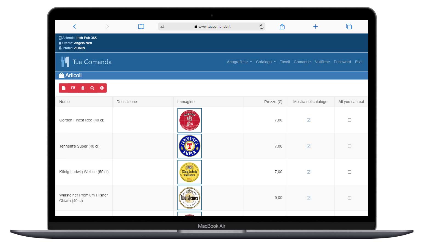The height and width of the screenshot is (244, 424).
Task: Open the Catalogo dropdown menu
Action: (x=266, y=62)
